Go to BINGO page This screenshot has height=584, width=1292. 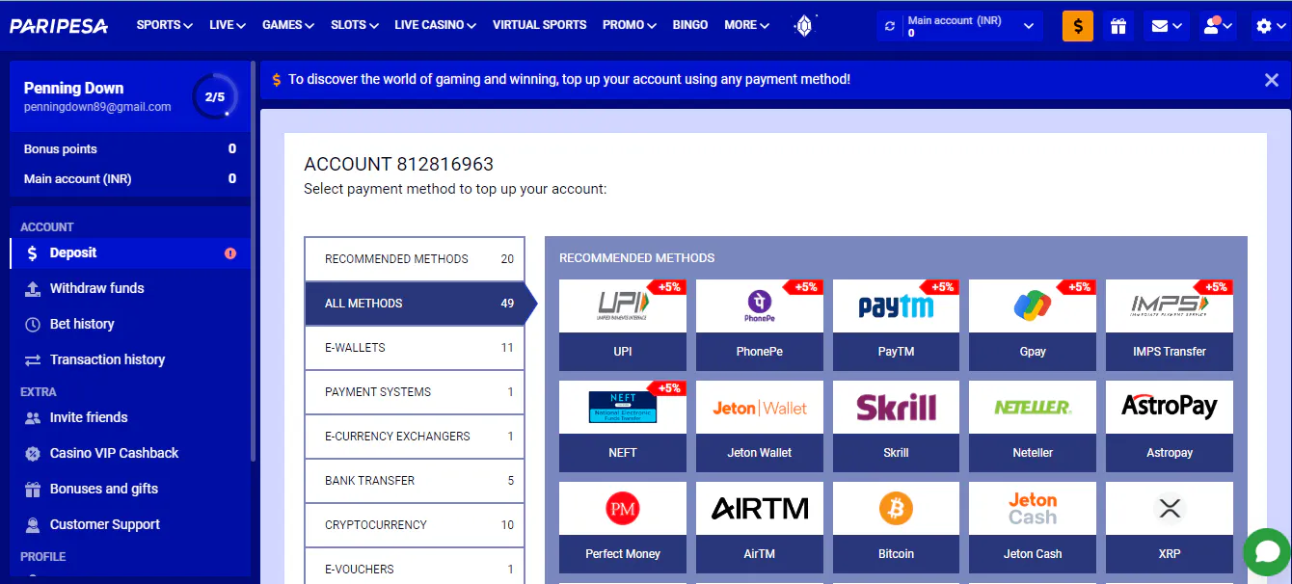pyautogui.click(x=690, y=25)
